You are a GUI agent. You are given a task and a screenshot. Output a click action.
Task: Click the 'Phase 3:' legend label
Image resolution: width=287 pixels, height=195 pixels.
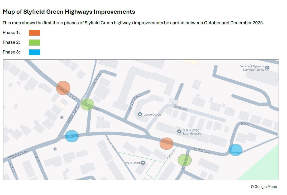tap(11, 52)
